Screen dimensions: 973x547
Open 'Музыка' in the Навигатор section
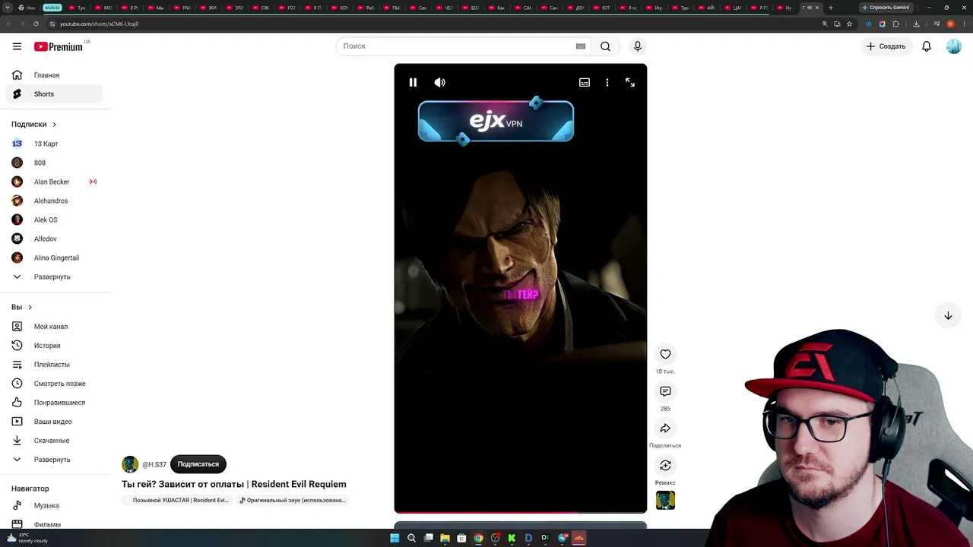coord(54,505)
